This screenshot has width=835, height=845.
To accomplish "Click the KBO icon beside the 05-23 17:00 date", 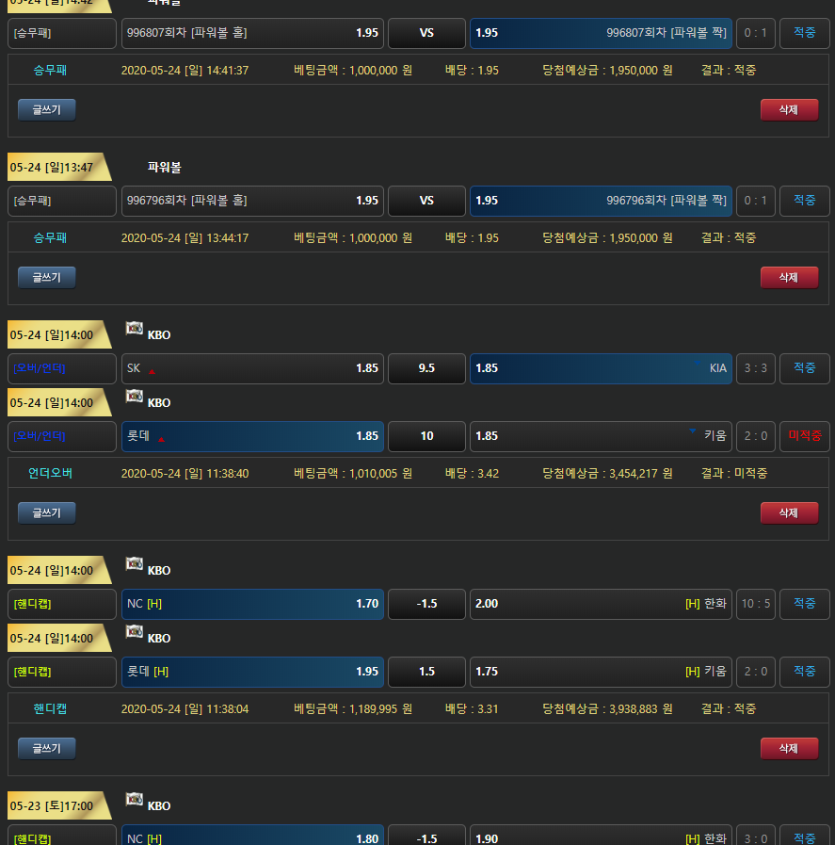I will (x=135, y=800).
